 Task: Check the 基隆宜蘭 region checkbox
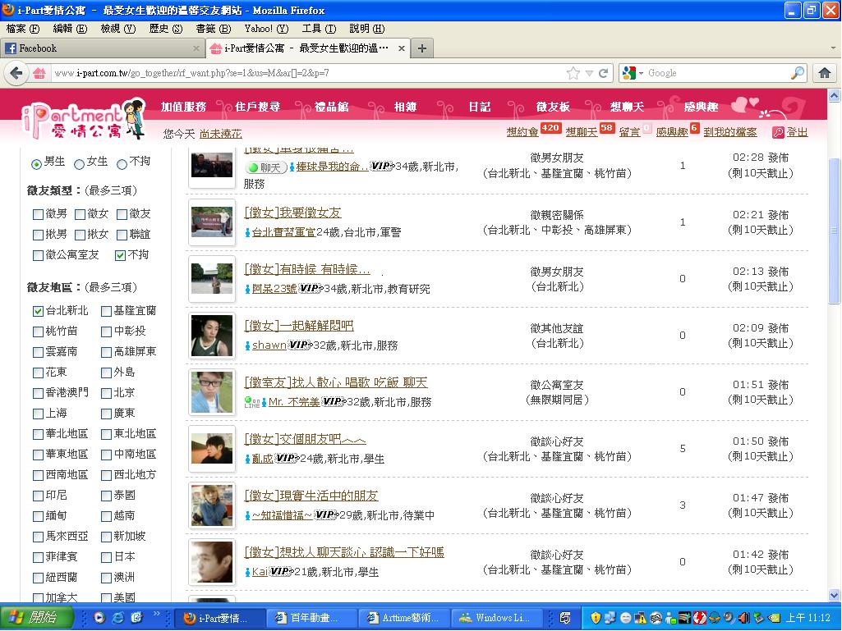tap(106, 311)
